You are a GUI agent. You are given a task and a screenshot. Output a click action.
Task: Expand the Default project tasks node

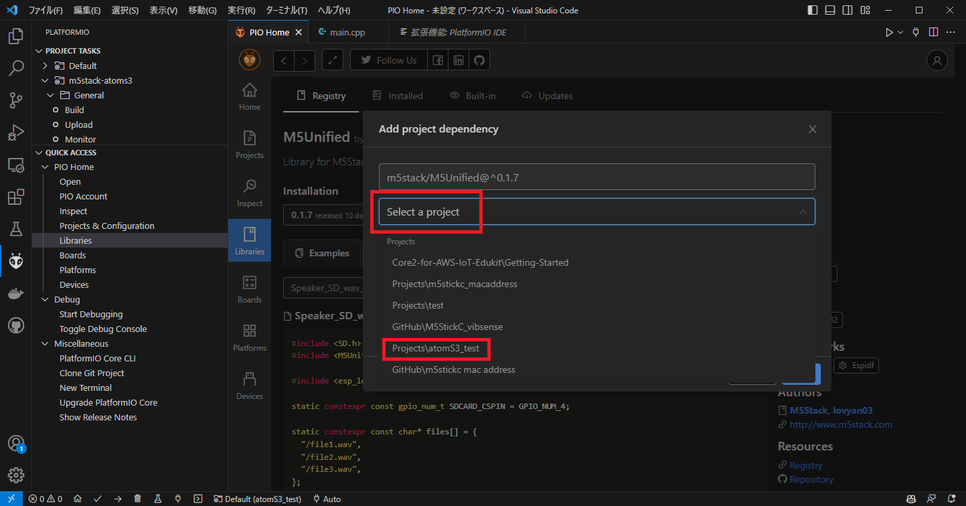click(x=45, y=66)
